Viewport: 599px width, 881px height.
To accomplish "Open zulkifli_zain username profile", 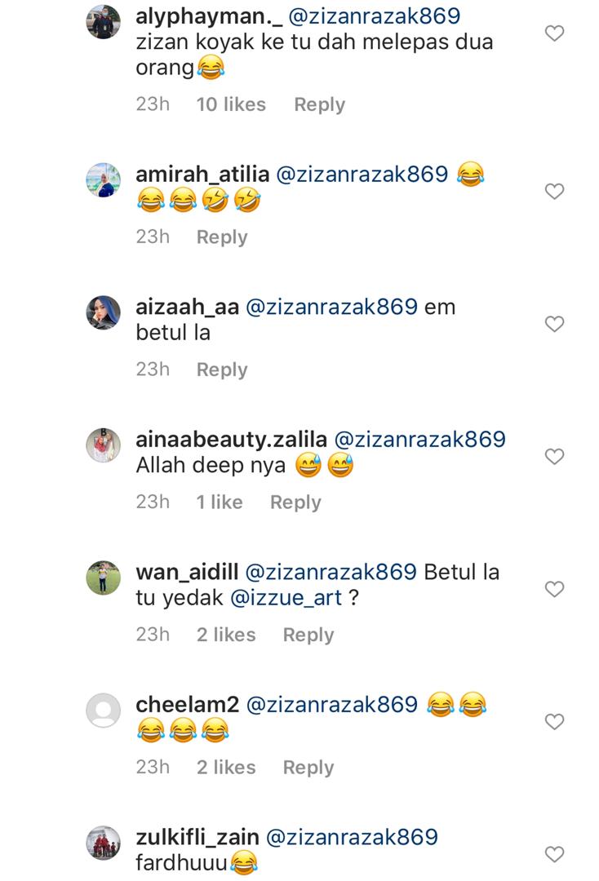I will (x=197, y=837).
